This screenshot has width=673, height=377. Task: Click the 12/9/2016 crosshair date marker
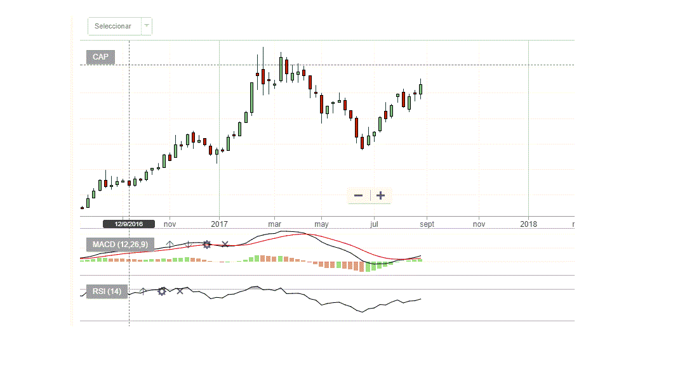tap(129, 224)
